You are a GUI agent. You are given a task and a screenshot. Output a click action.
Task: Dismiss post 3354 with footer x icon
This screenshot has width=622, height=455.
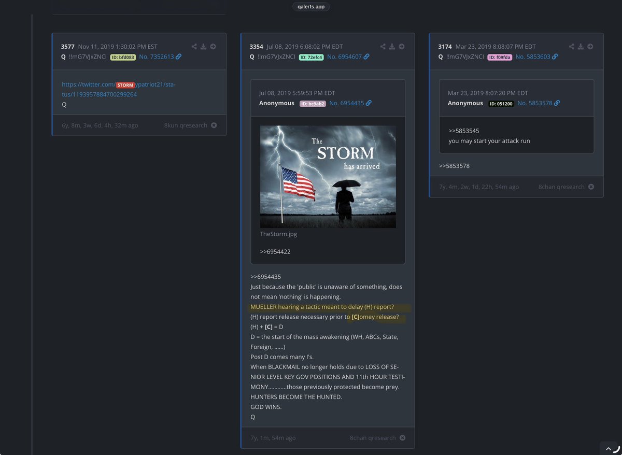coord(402,438)
